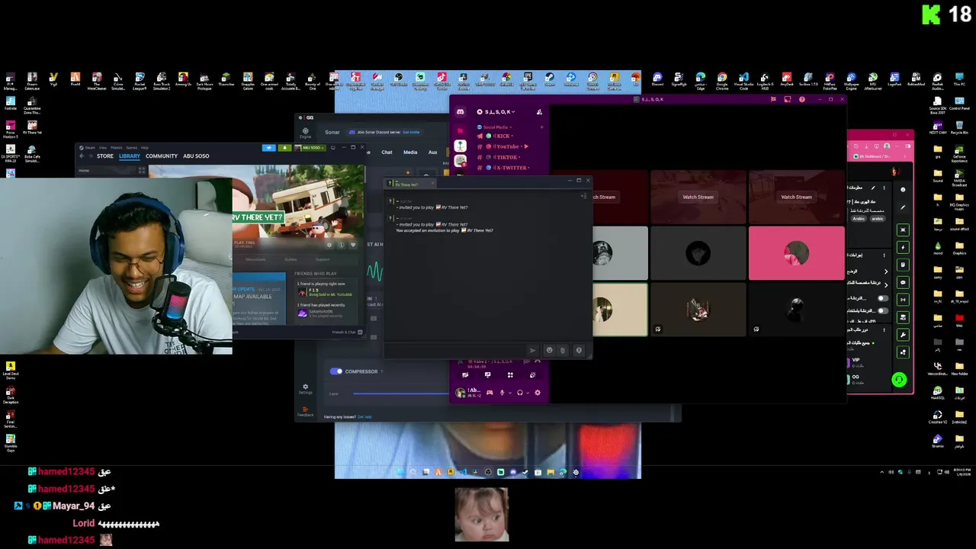Mute microphone in Discord user panel

pyautogui.click(x=502, y=393)
